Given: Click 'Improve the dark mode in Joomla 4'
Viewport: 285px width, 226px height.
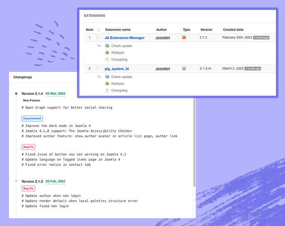Looking at the screenshot, I should [x=56, y=126].
